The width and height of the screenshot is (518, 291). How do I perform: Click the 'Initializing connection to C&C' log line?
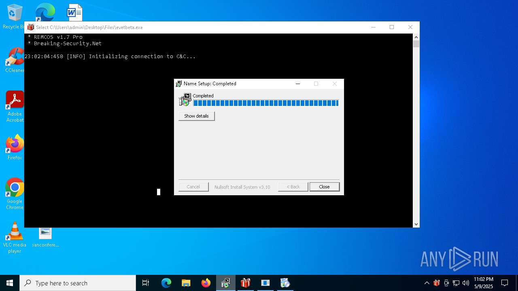click(110, 57)
